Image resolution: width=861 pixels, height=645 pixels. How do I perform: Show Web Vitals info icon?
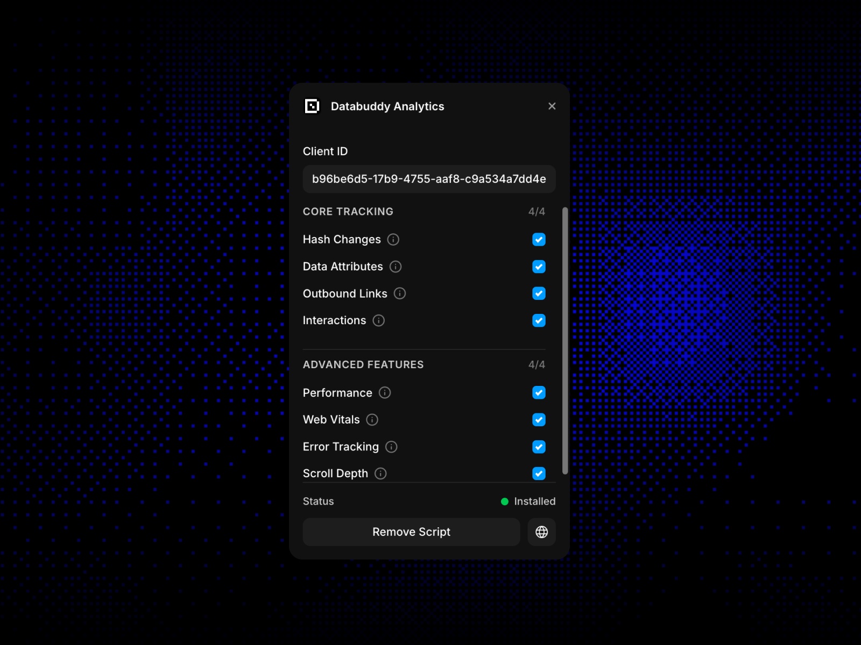[372, 420]
